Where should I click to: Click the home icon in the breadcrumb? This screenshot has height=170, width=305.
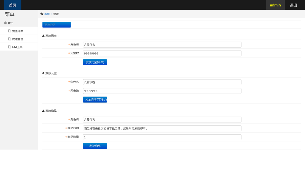42,14
